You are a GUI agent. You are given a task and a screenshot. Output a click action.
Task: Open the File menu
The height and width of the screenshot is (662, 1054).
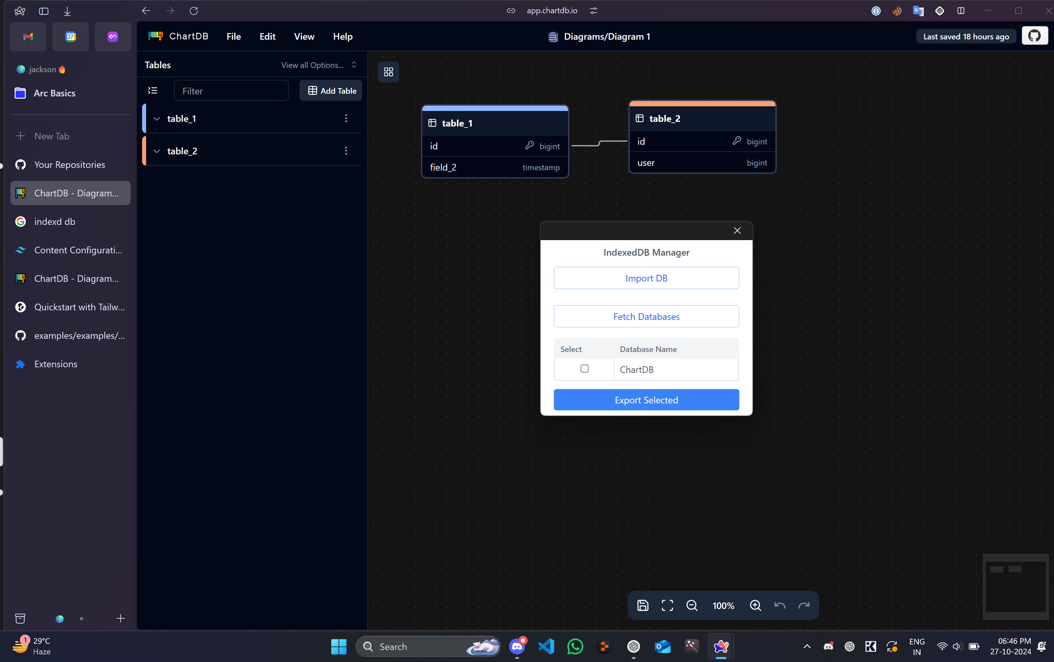234,36
